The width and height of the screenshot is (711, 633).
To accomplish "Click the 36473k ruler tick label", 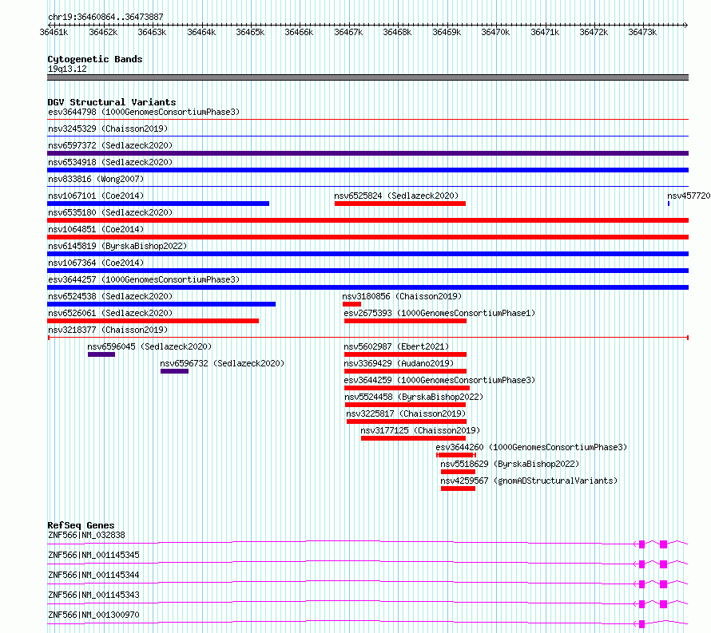I will coord(642,32).
